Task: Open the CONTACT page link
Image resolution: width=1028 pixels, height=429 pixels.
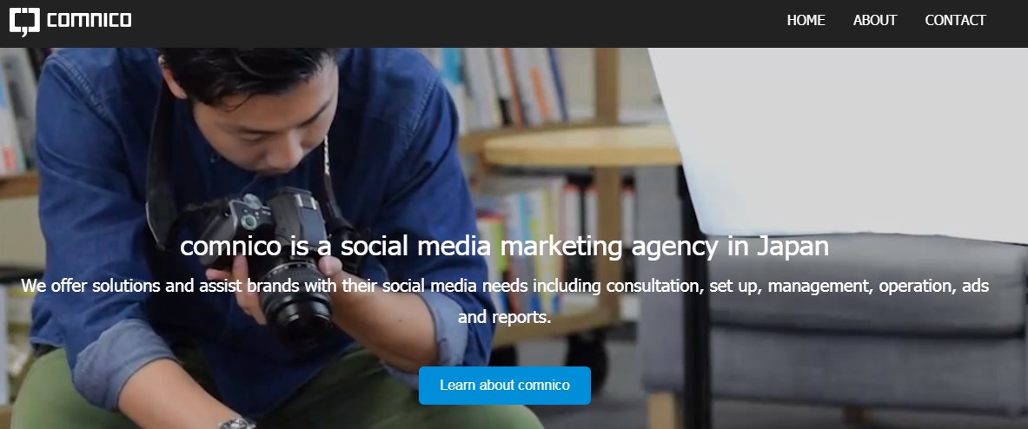Action: click(955, 20)
